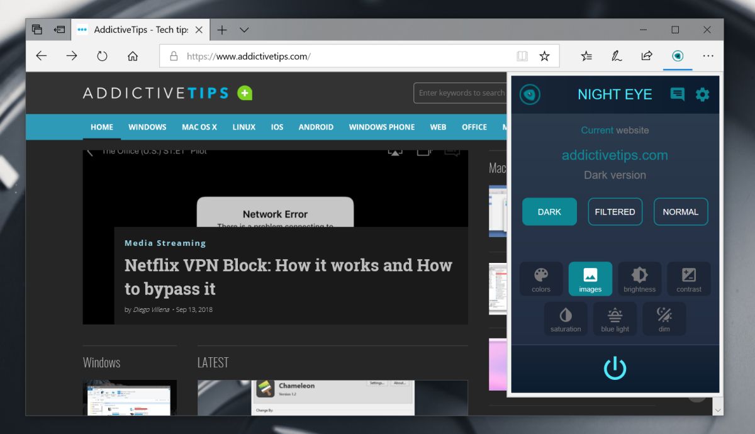
Task: Open the Night Eye feedback chat icon
Action: 677,94
